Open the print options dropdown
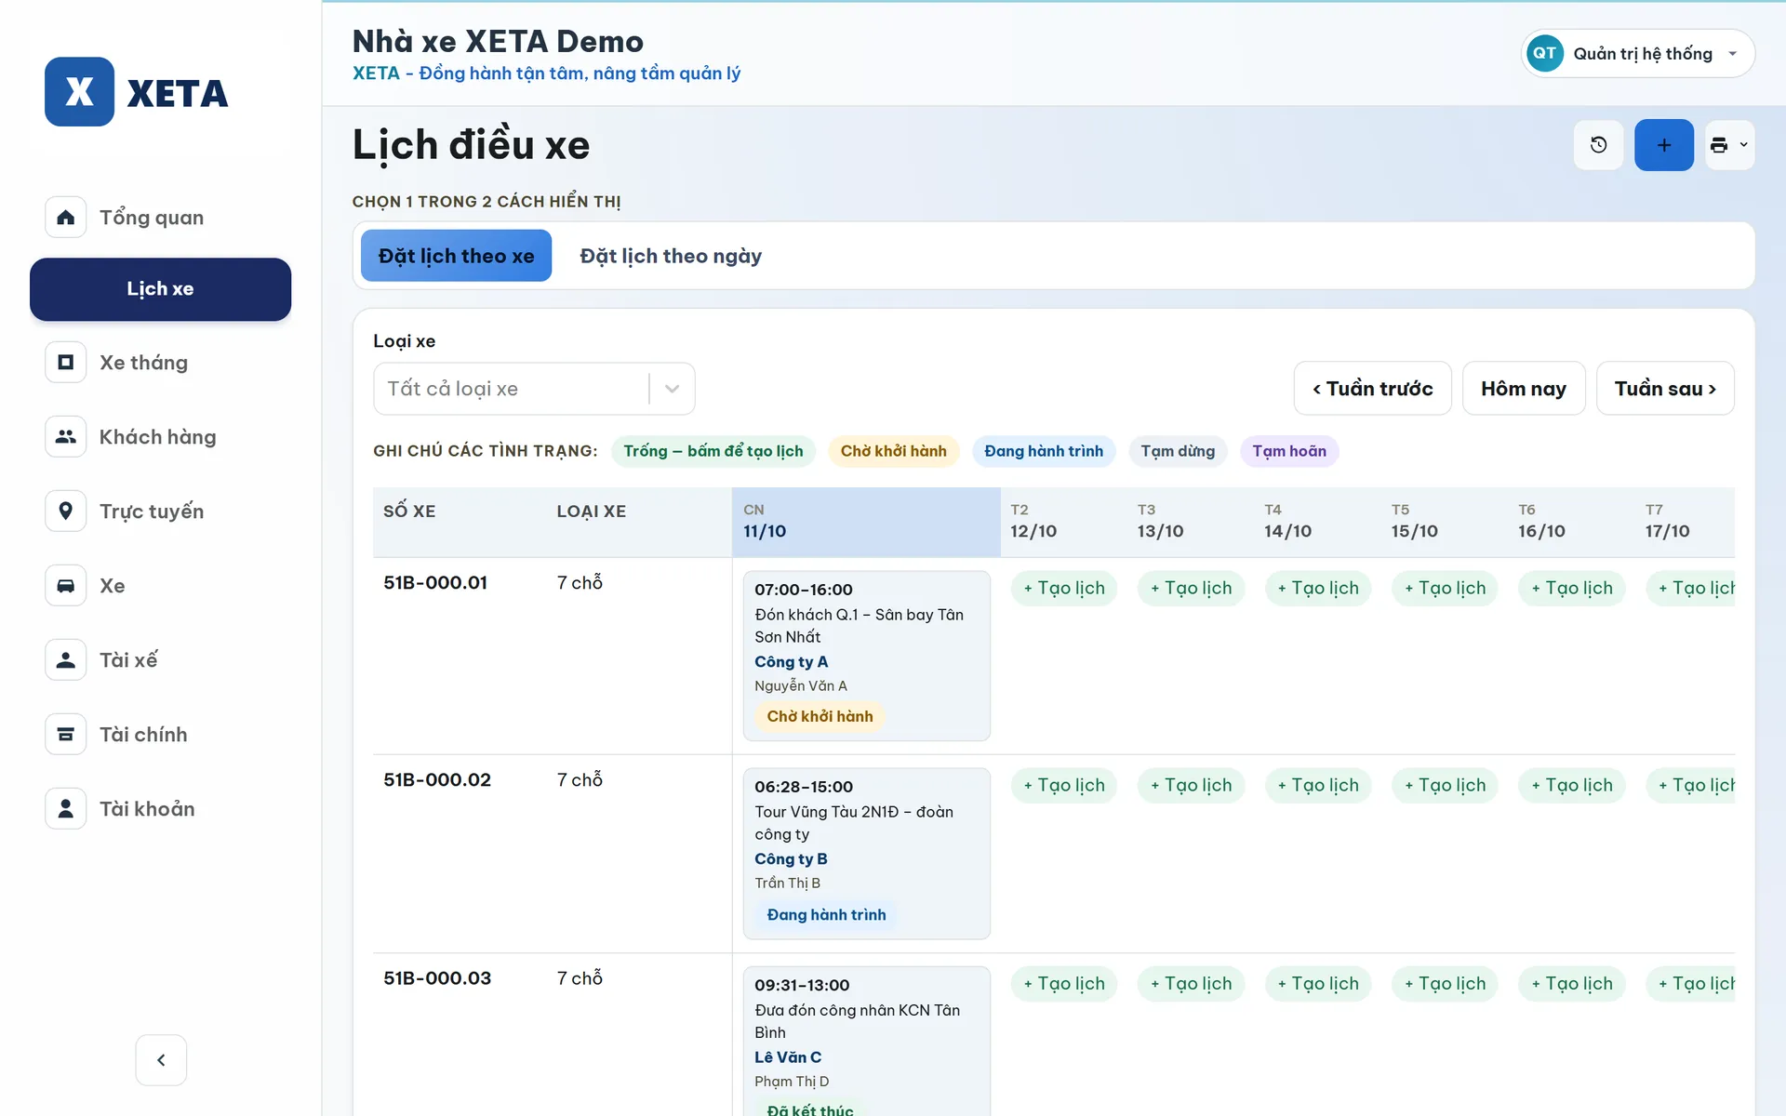This screenshot has width=1786, height=1116. pos(1730,145)
